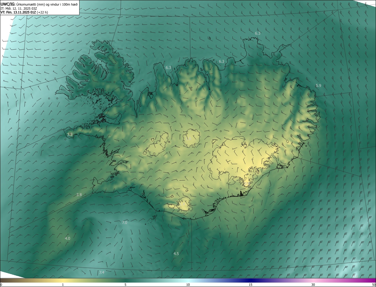
Task: Click the 1 tick on color scale
Action: click(63, 285)
